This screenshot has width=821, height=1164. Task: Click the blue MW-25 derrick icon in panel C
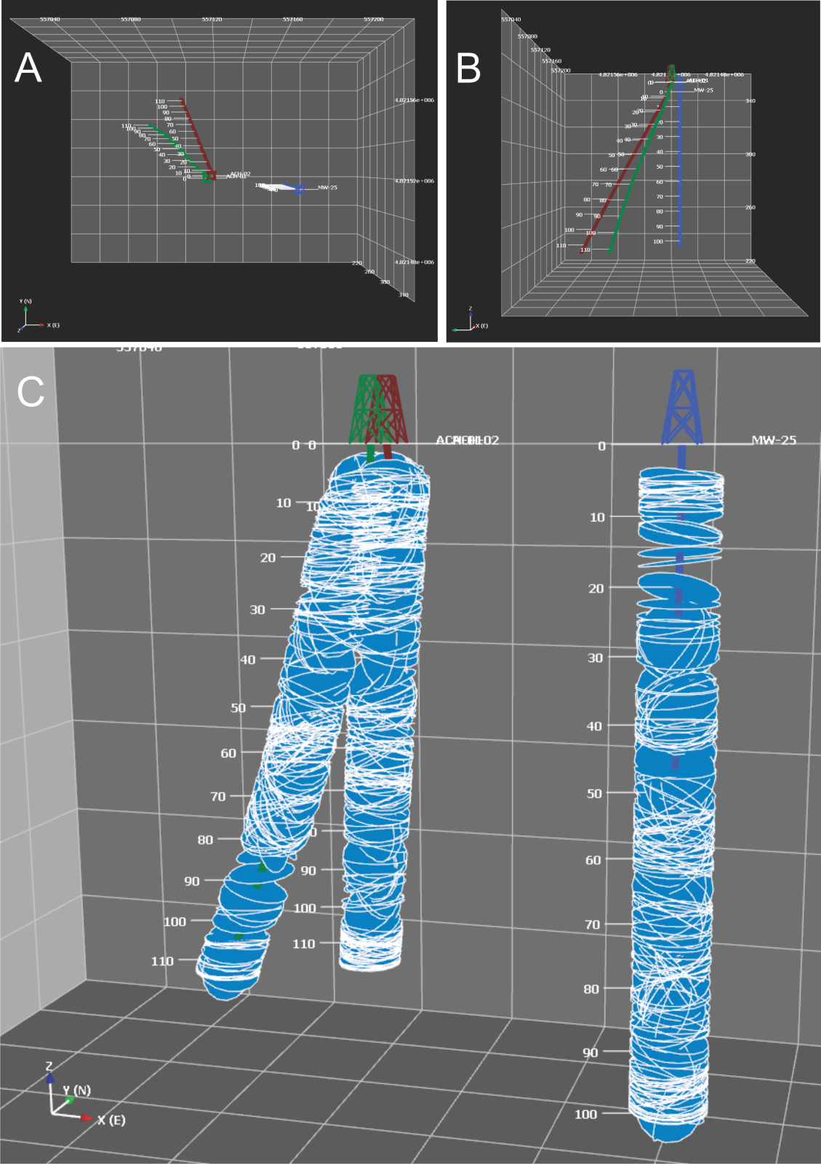pos(681,407)
